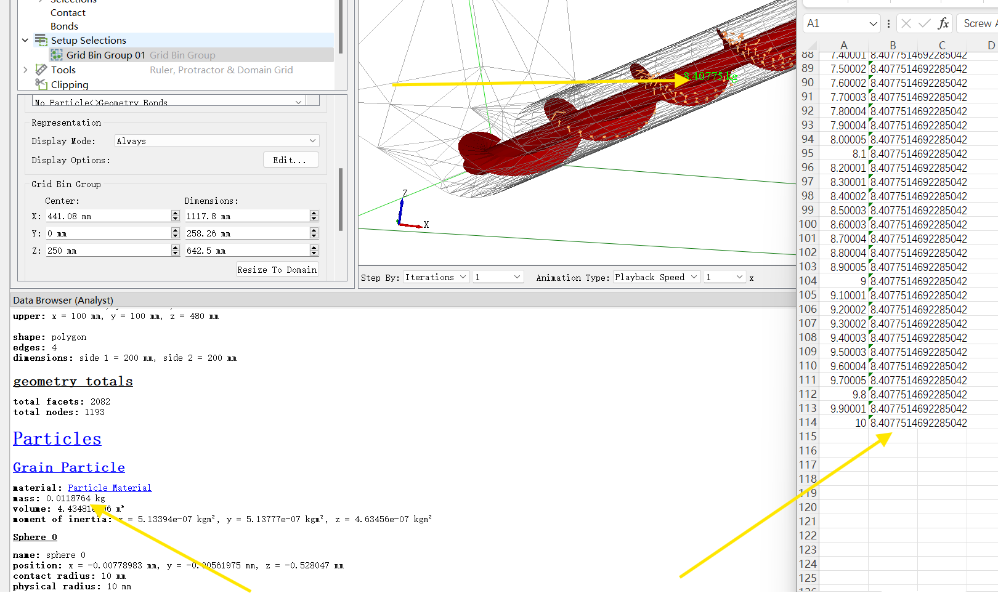Click empty Excel cell A115

point(843,437)
